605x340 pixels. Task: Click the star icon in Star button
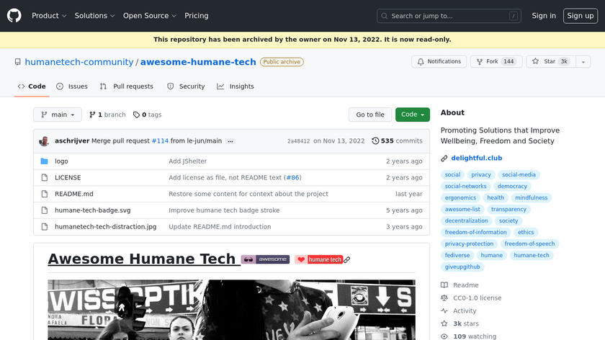[x=535, y=61]
